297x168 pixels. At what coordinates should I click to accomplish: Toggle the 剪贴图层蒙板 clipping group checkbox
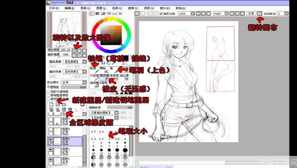click(x=48, y=95)
